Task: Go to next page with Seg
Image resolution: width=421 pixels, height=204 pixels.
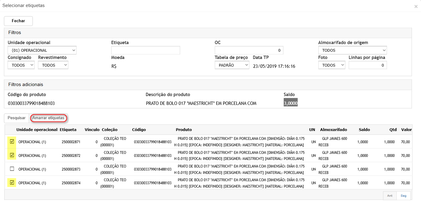Action: pos(403,196)
